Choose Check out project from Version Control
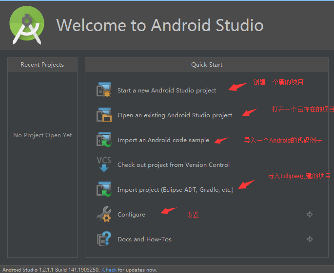Image resolution: width=334 pixels, height=273 pixels. pyautogui.click(x=174, y=165)
